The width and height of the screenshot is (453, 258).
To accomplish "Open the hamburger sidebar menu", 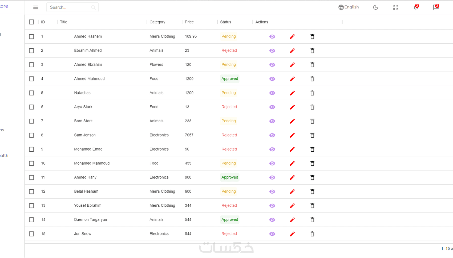I will click(36, 7).
